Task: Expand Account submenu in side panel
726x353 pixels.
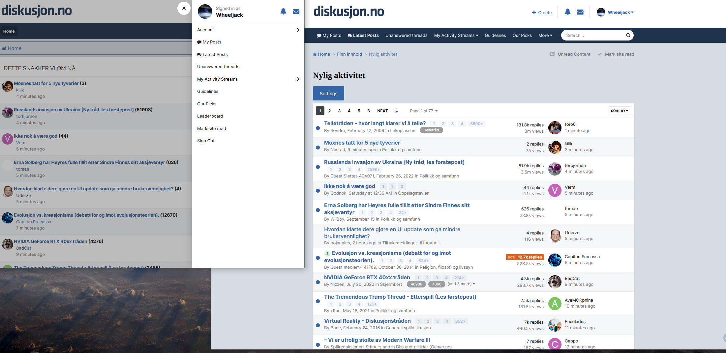Action: tap(248, 30)
